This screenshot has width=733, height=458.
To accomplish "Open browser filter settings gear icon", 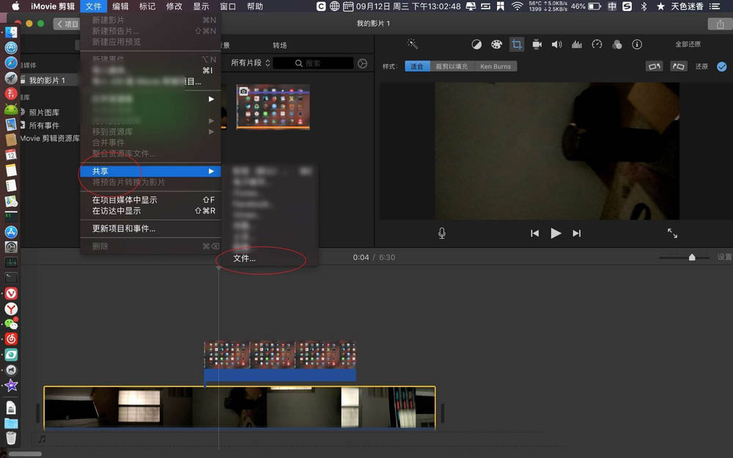I will click(x=362, y=64).
